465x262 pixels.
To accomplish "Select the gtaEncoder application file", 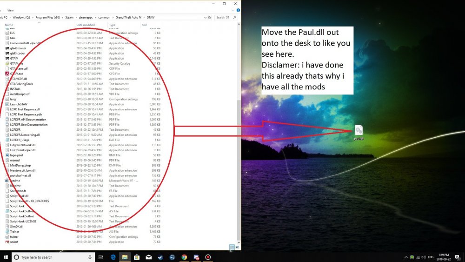I will point(17,54).
